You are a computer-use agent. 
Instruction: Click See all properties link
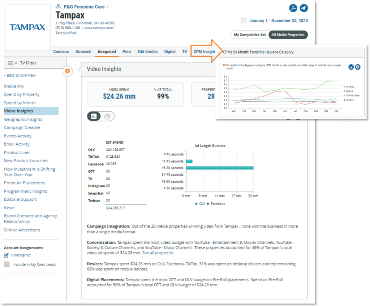pyautogui.click(x=158, y=253)
